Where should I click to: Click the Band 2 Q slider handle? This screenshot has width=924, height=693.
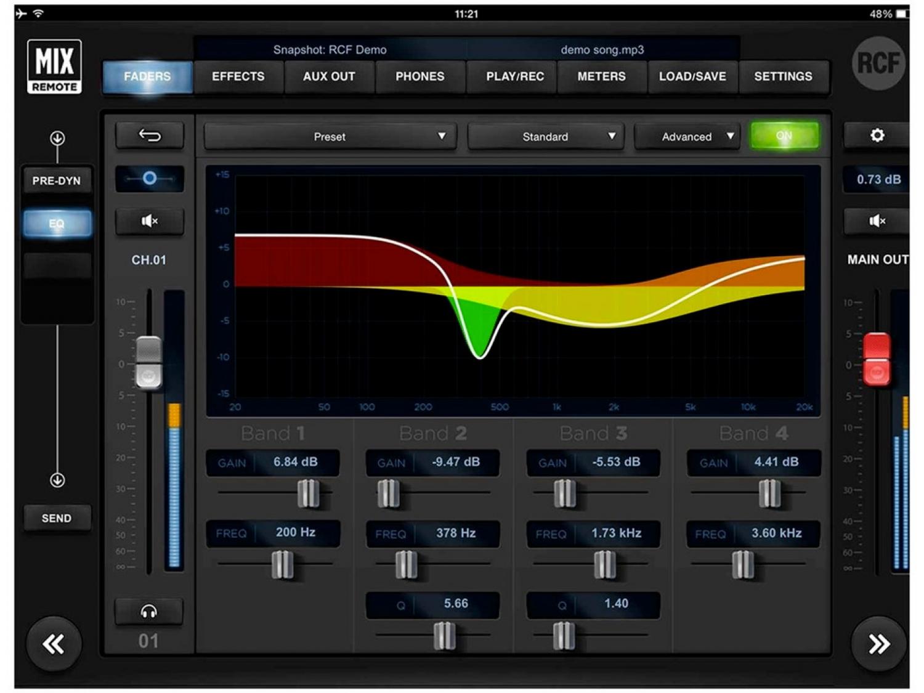click(x=444, y=635)
